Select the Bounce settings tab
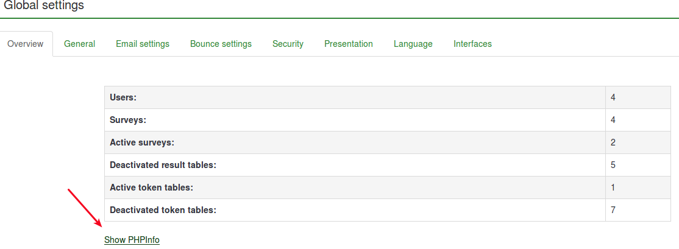The image size is (679, 249). [x=221, y=44]
